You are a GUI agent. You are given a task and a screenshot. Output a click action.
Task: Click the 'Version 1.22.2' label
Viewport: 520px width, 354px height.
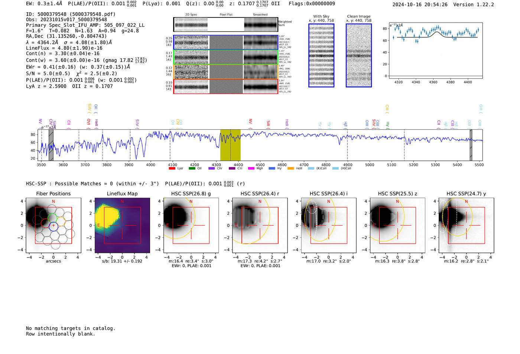pyautogui.click(x=474, y=4)
